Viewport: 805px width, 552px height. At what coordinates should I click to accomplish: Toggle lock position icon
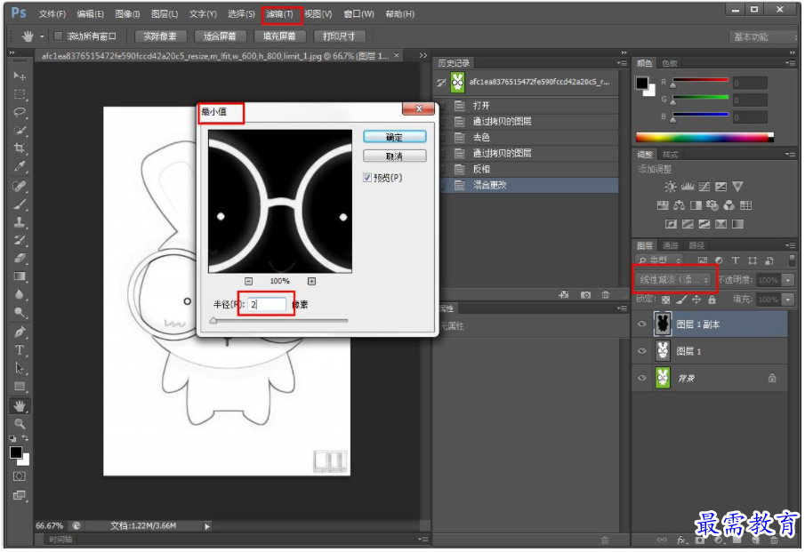(x=696, y=300)
